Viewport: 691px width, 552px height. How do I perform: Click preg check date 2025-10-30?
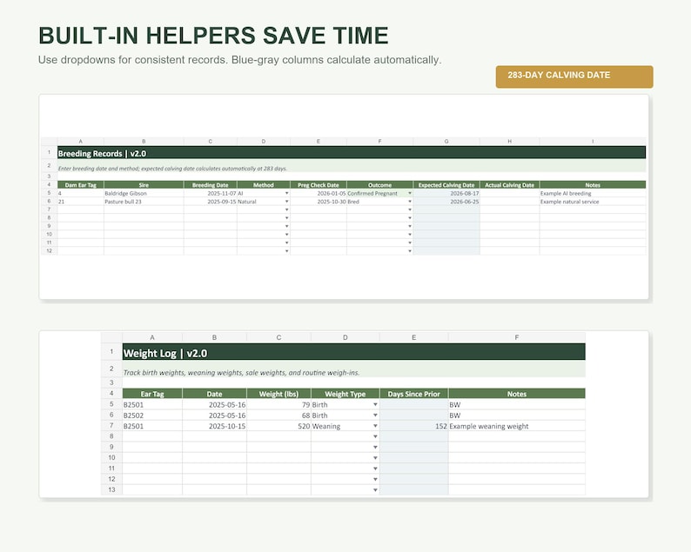(x=319, y=202)
